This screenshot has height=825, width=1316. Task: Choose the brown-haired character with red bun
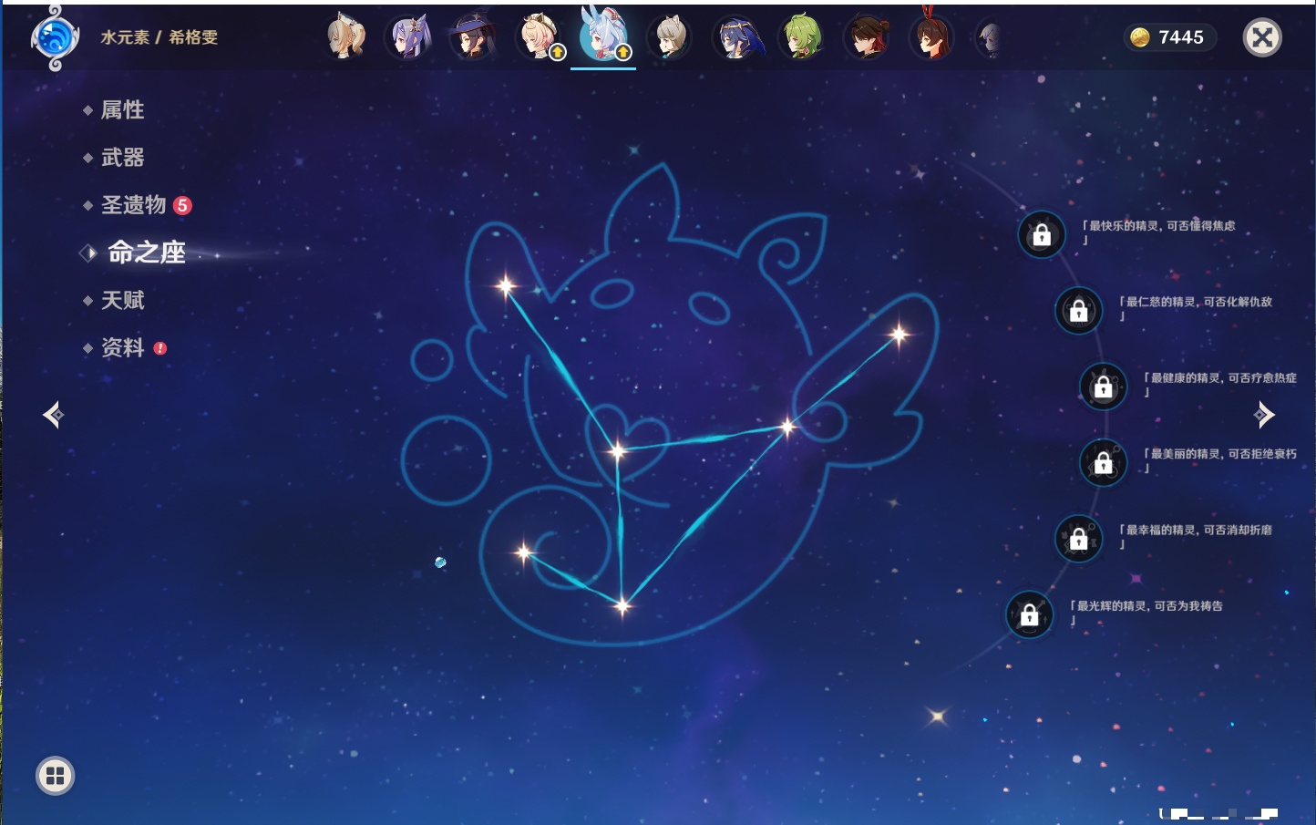coord(867,38)
